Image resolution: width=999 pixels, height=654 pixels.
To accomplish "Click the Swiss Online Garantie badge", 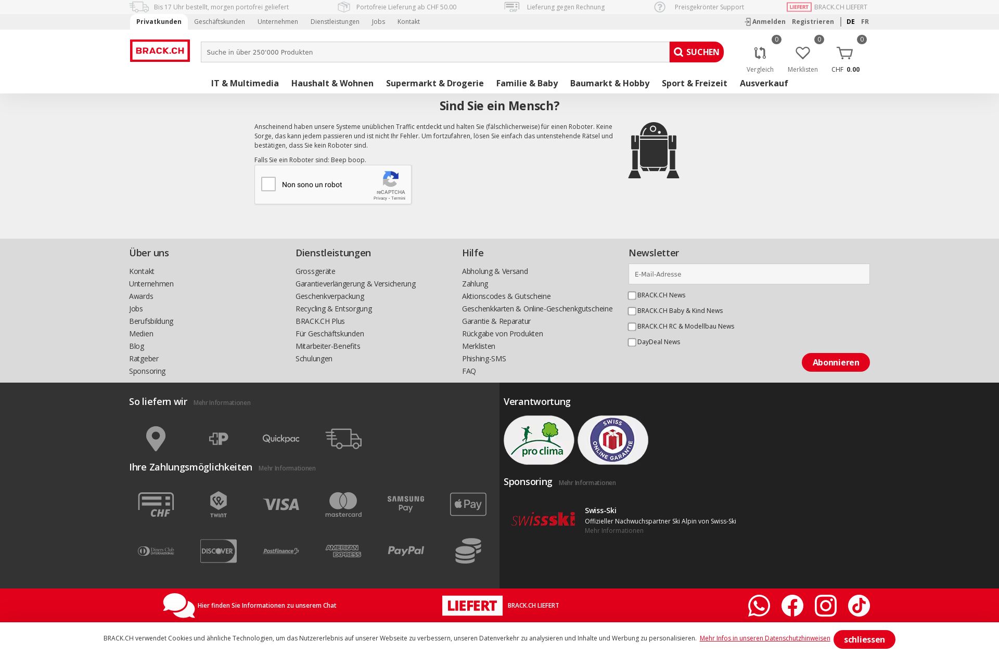I will (613, 440).
